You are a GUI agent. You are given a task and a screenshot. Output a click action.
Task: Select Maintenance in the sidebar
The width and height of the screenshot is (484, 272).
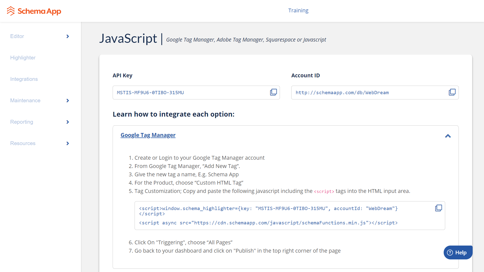tap(25, 100)
